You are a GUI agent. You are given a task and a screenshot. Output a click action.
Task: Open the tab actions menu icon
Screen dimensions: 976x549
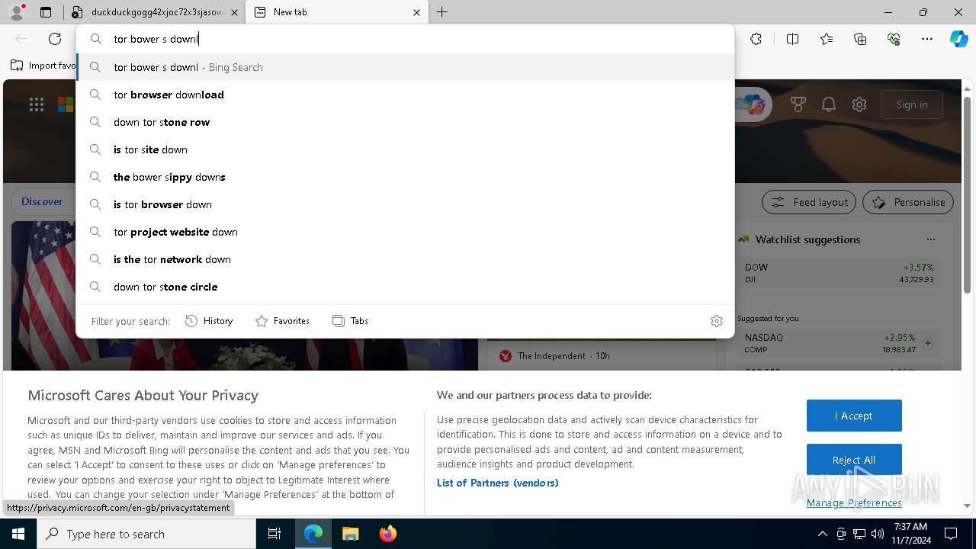46,12
